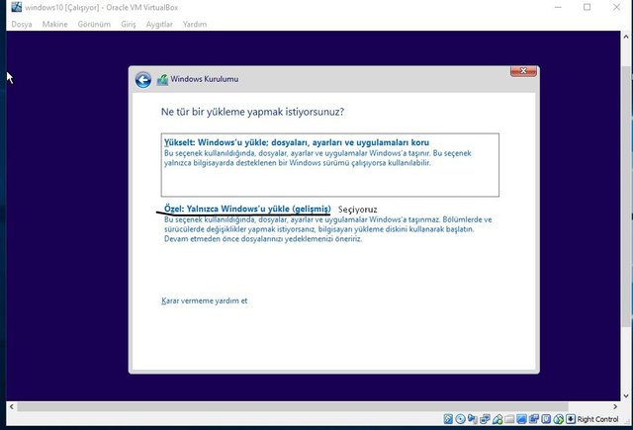The height and width of the screenshot is (430, 633).
Task: Click the keyboard capture arrow icon
Action: coord(571,419)
